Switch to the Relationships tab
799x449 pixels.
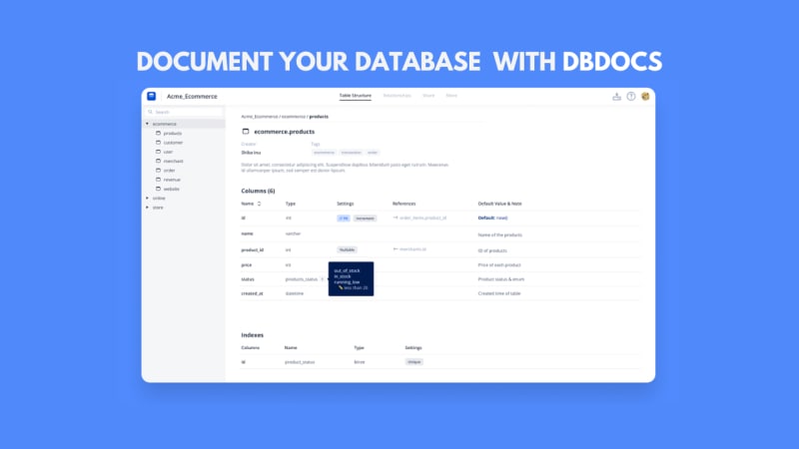pos(397,96)
